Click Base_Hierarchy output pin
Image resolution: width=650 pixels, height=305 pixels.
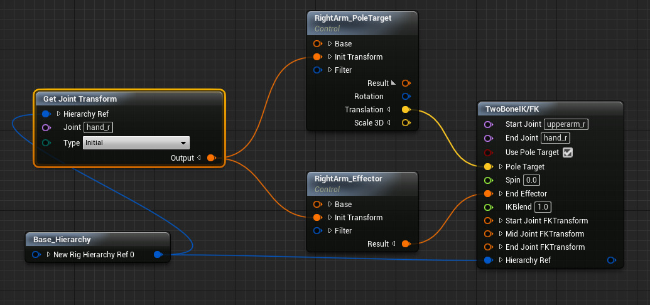[x=158, y=254]
